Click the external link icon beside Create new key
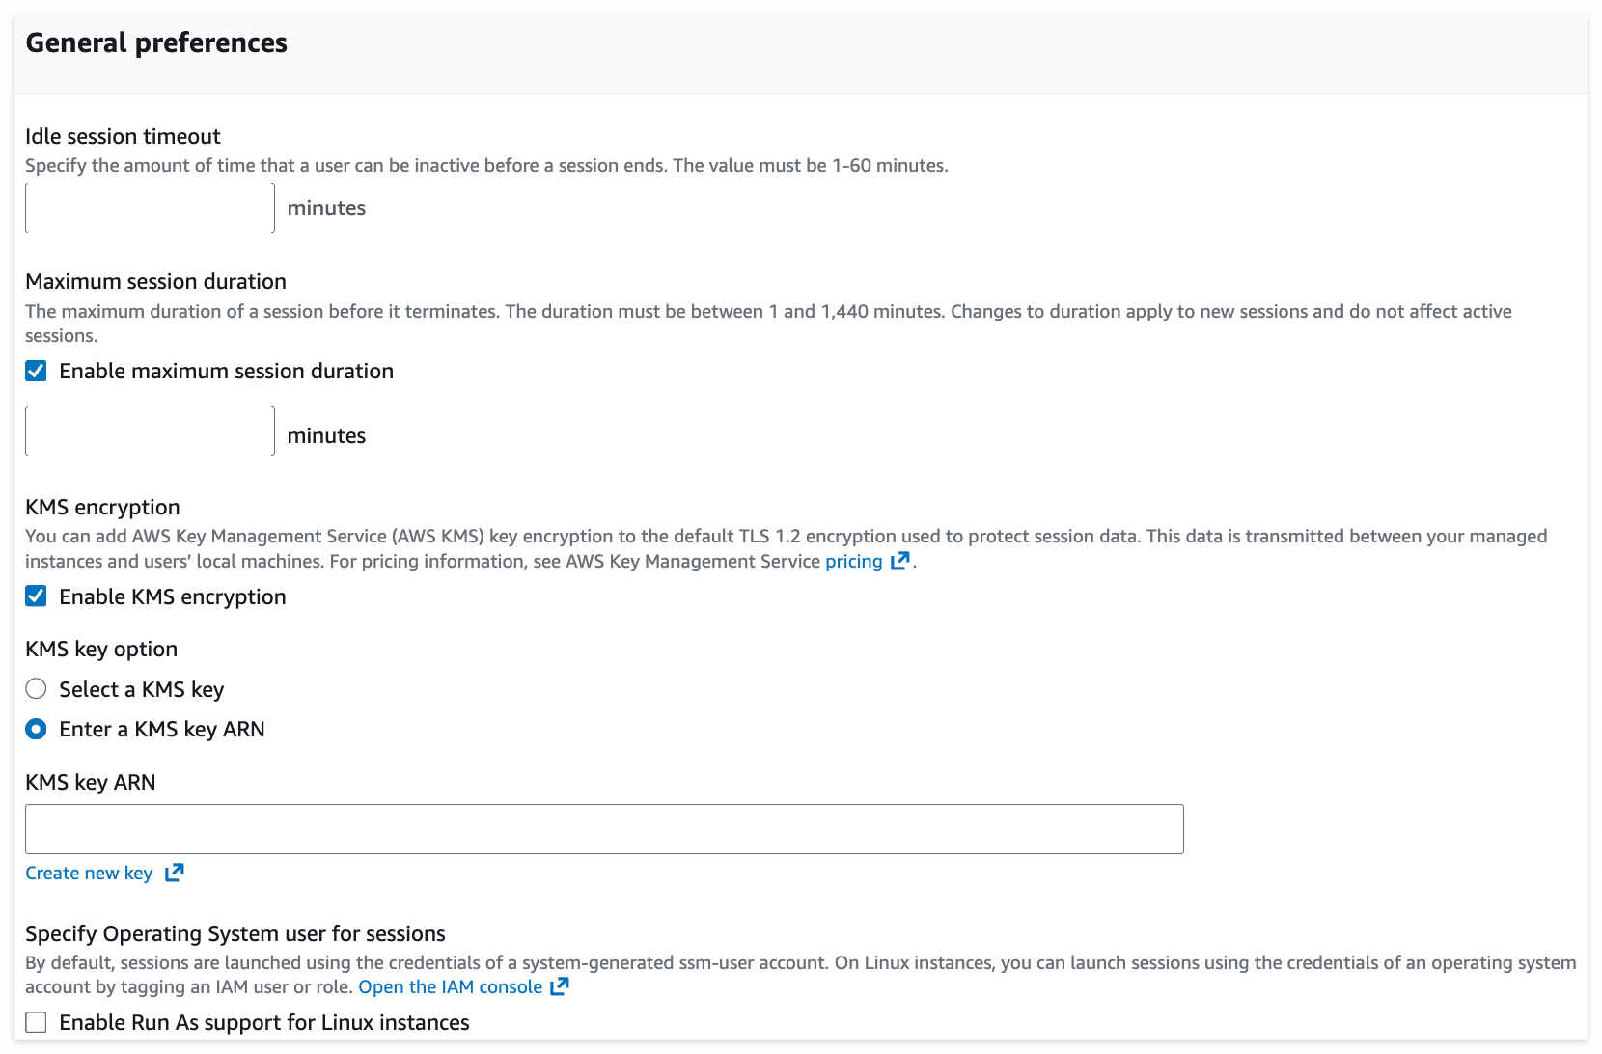Image resolution: width=1602 pixels, height=1054 pixels. coord(174,873)
